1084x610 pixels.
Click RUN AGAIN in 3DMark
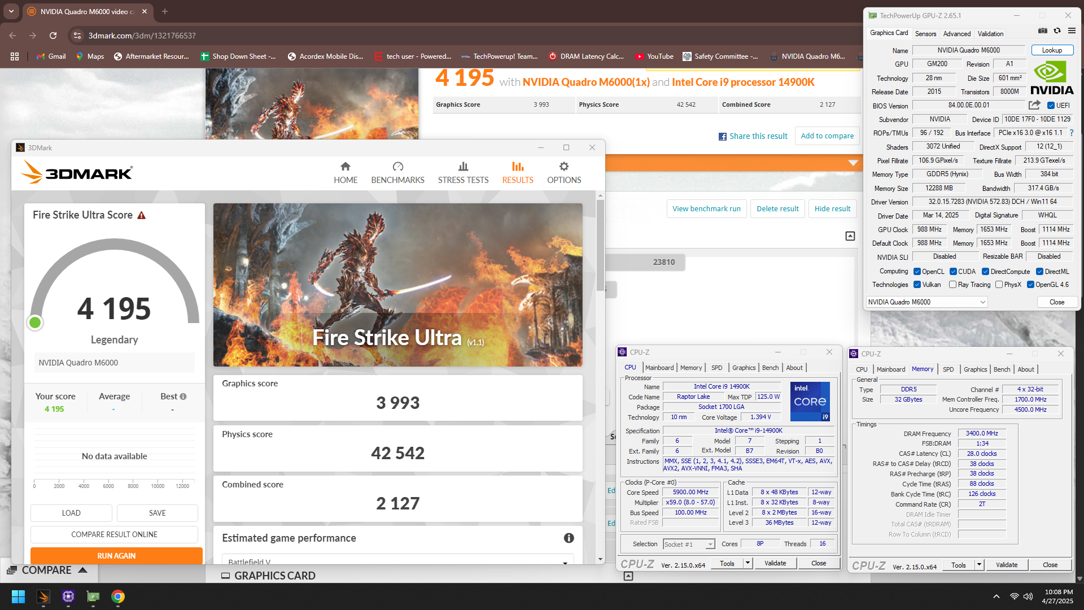click(116, 556)
